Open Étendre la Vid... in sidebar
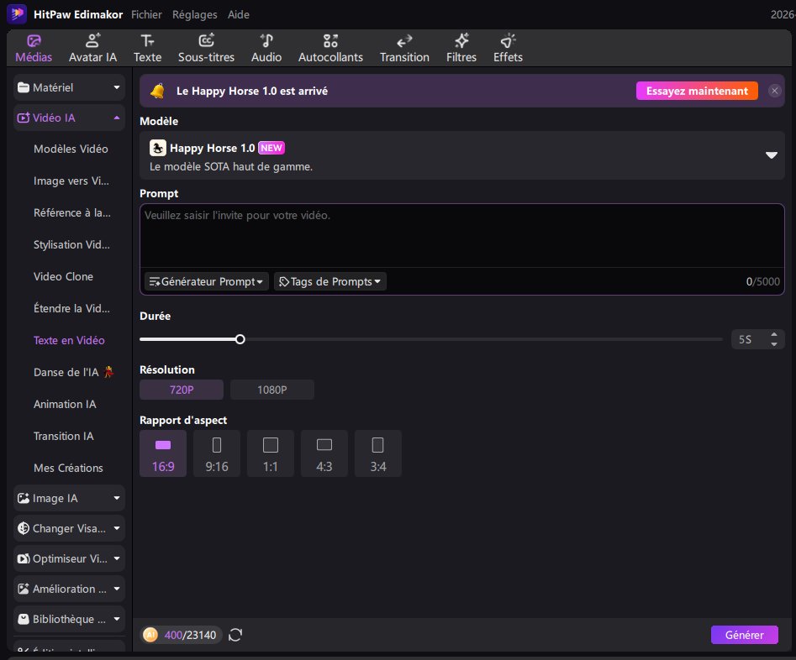The height and width of the screenshot is (660, 796). [x=71, y=308]
